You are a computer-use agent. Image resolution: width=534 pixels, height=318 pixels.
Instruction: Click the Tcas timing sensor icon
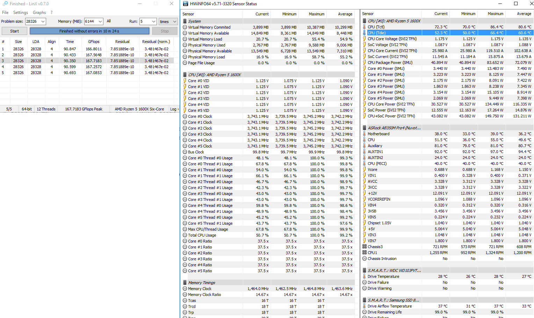click(x=185, y=301)
